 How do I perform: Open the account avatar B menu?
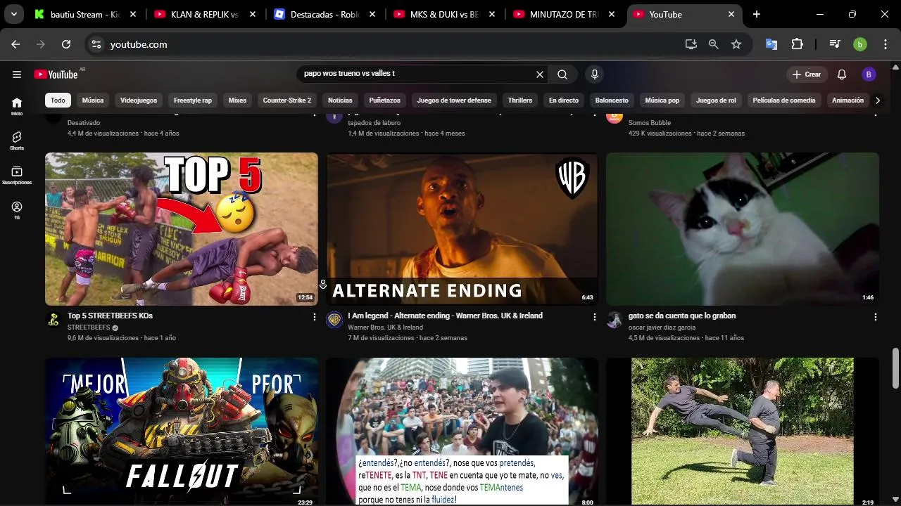pyautogui.click(x=869, y=74)
